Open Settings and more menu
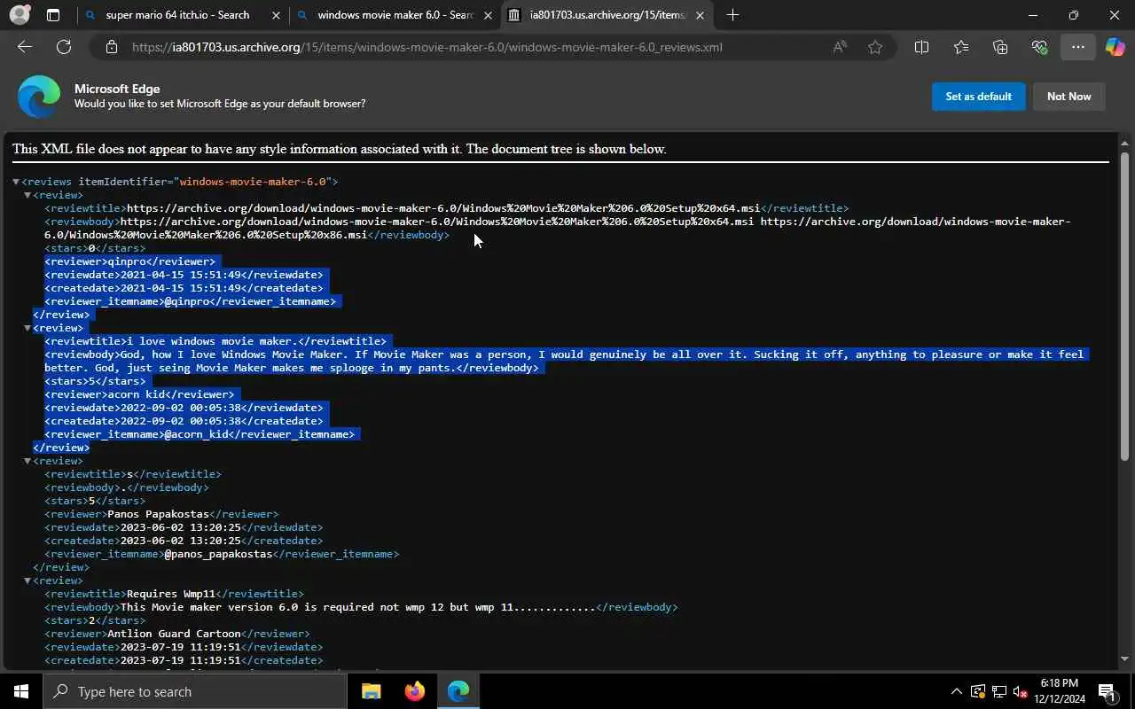The image size is (1135, 709). coord(1077,47)
